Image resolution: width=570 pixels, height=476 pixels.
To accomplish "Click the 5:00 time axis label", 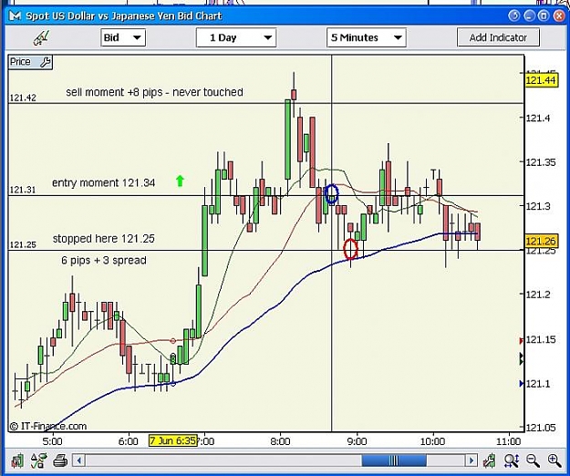I will (x=52, y=441).
